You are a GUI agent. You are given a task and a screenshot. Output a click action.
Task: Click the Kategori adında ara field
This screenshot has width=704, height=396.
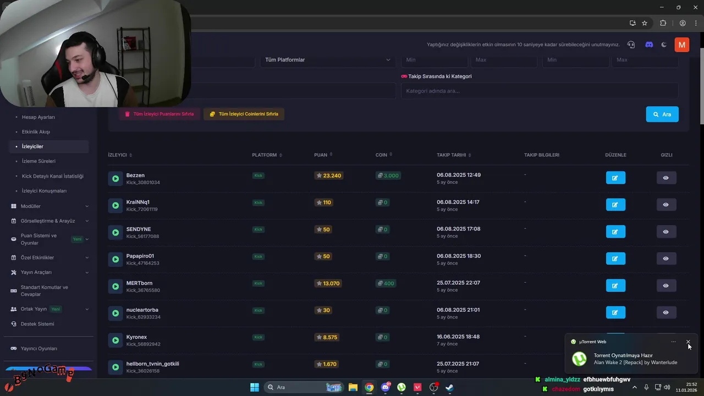point(540,91)
